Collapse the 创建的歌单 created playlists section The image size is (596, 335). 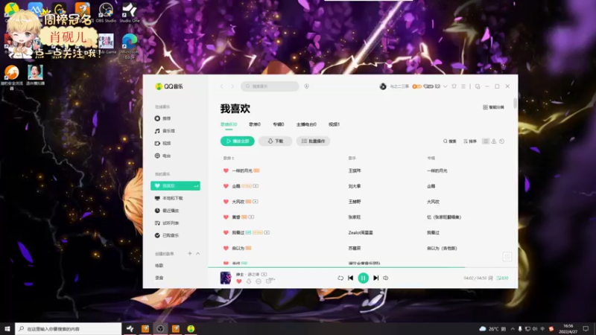tap(197, 253)
